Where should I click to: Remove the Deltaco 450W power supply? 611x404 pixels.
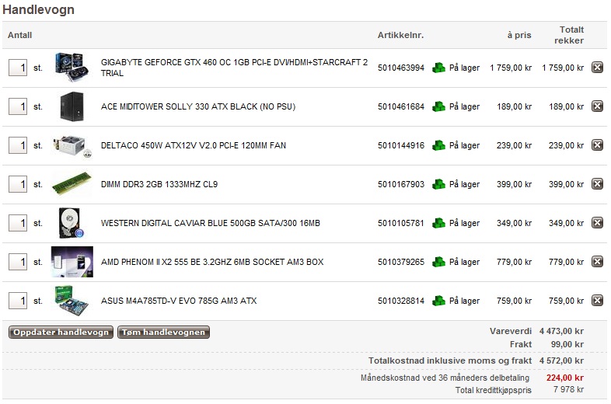(x=597, y=145)
